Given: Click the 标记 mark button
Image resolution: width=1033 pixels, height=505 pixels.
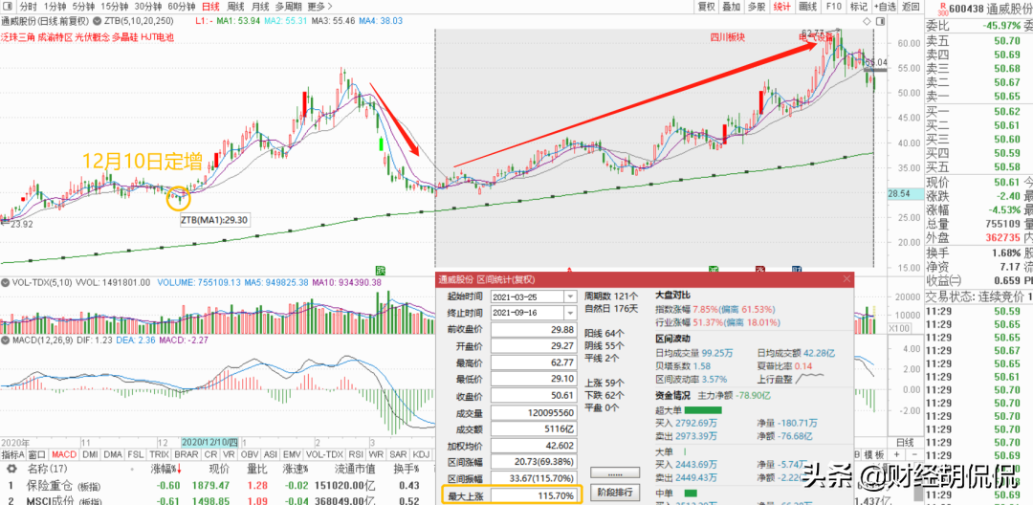Looking at the screenshot, I should pyautogui.click(x=858, y=8).
